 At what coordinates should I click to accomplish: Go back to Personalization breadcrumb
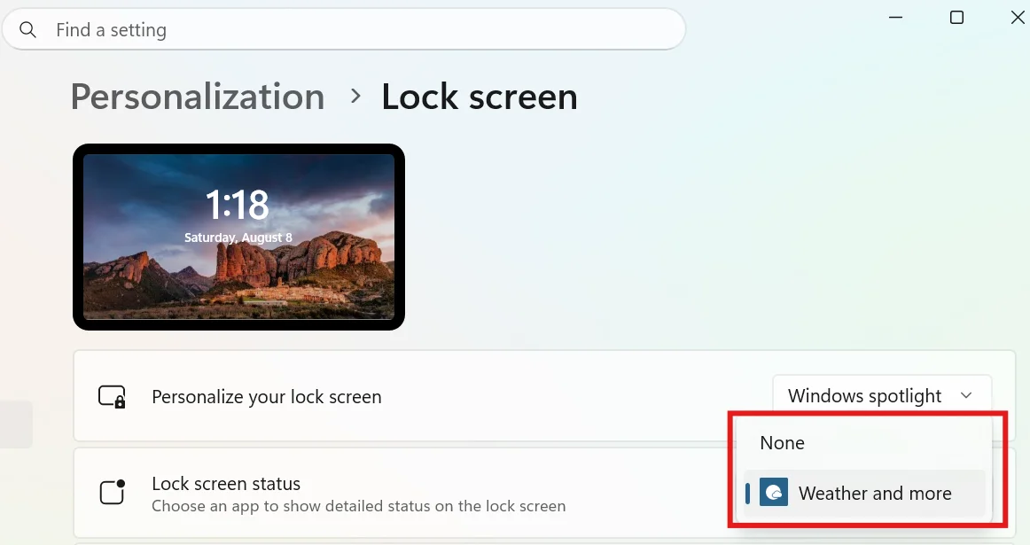(198, 97)
